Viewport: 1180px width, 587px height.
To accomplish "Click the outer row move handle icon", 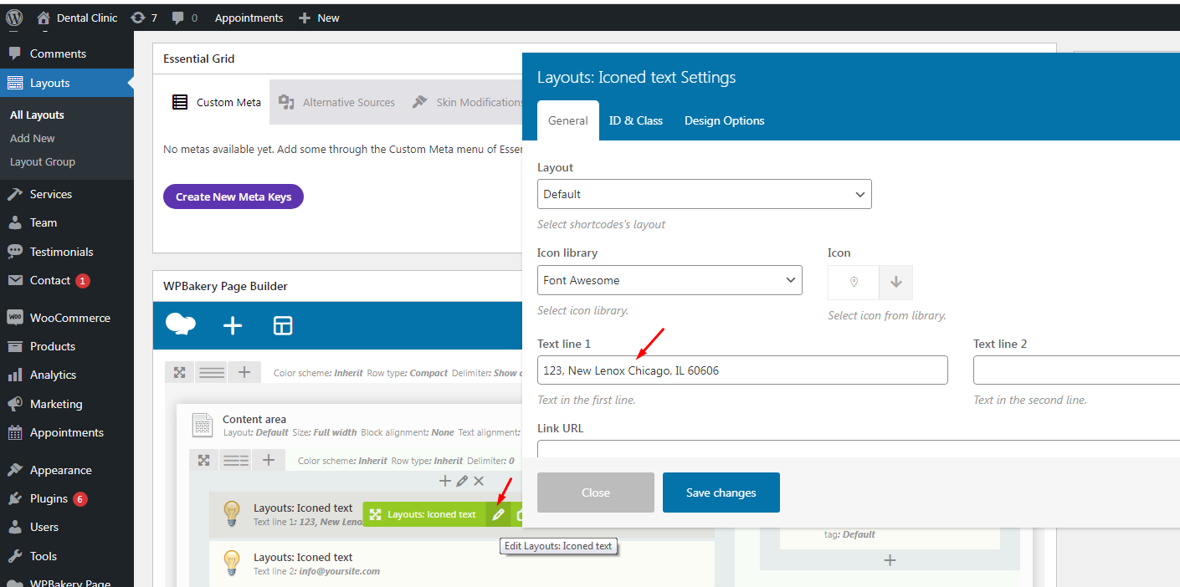I will (179, 372).
